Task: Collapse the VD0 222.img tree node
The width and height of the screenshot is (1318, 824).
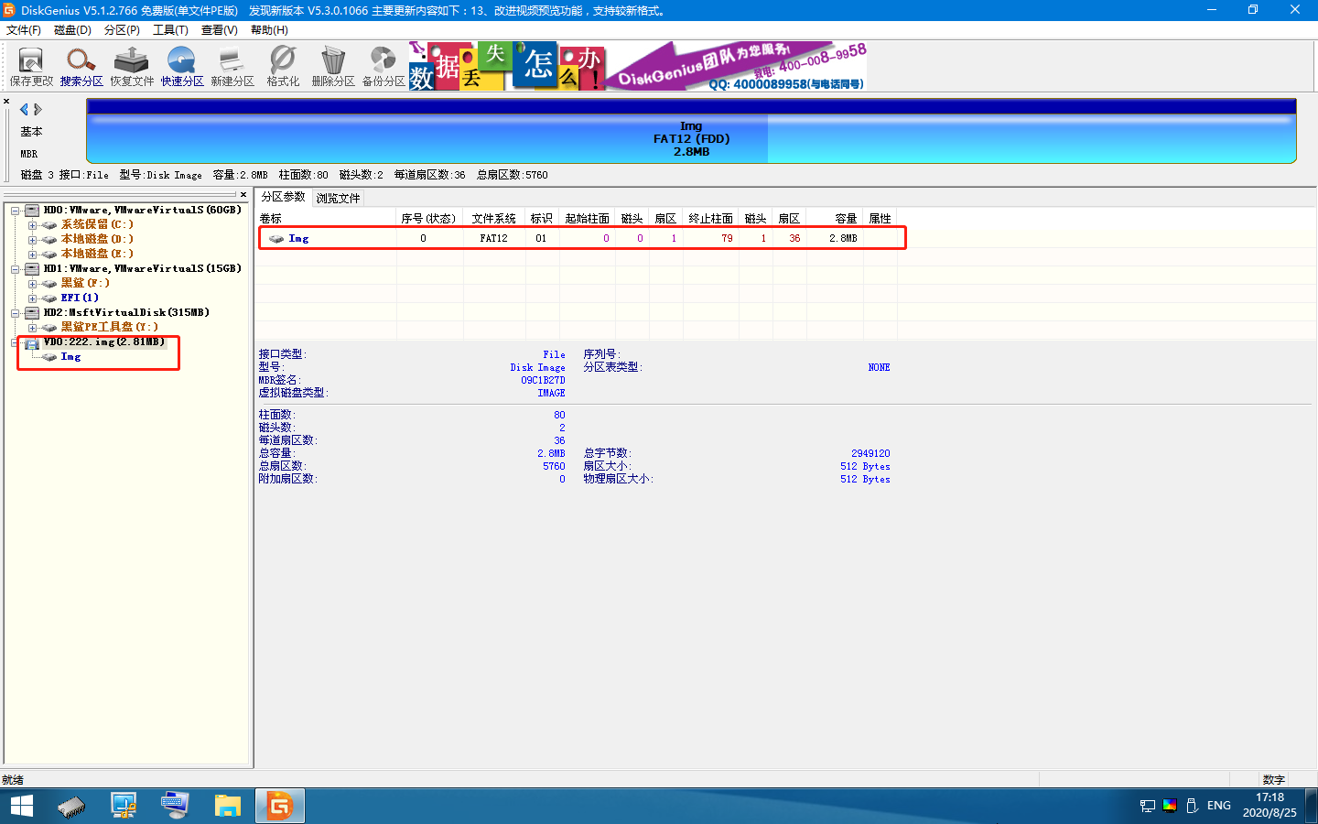Action: coord(15,342)
